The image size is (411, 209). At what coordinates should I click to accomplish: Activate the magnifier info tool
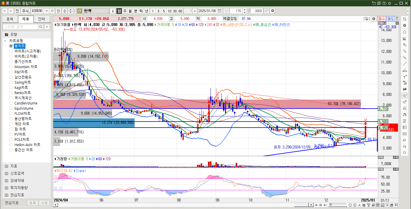pos(405,96)
